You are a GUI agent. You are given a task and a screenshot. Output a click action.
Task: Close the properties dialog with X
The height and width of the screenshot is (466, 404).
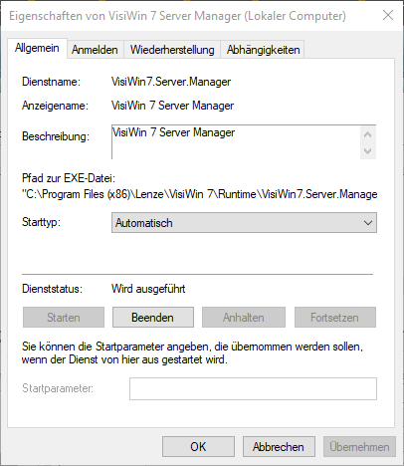388,15
